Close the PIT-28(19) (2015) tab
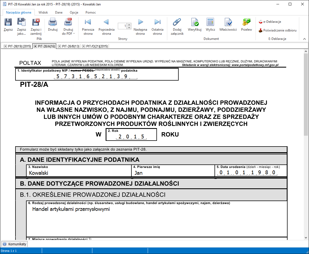This screenshot has width=309, height=254. [x=5, y=46]
